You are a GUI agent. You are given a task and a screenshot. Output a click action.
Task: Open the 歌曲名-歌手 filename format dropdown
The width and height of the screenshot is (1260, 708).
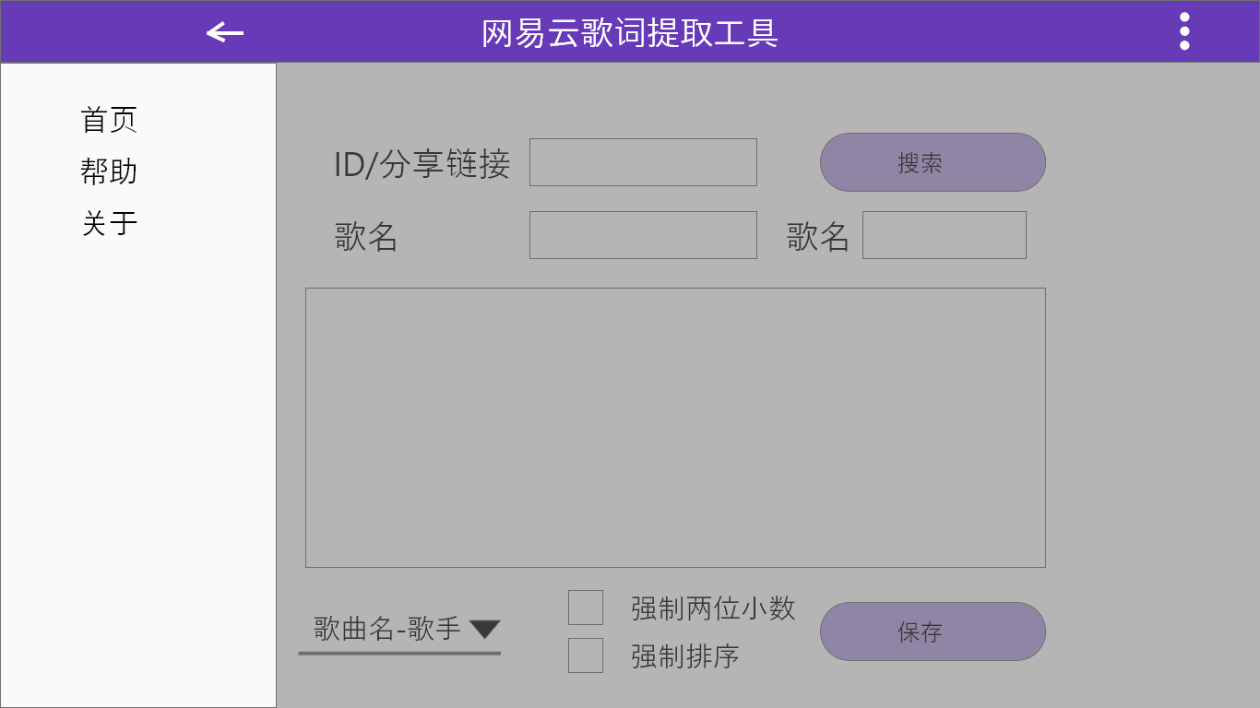pos(387,629)
